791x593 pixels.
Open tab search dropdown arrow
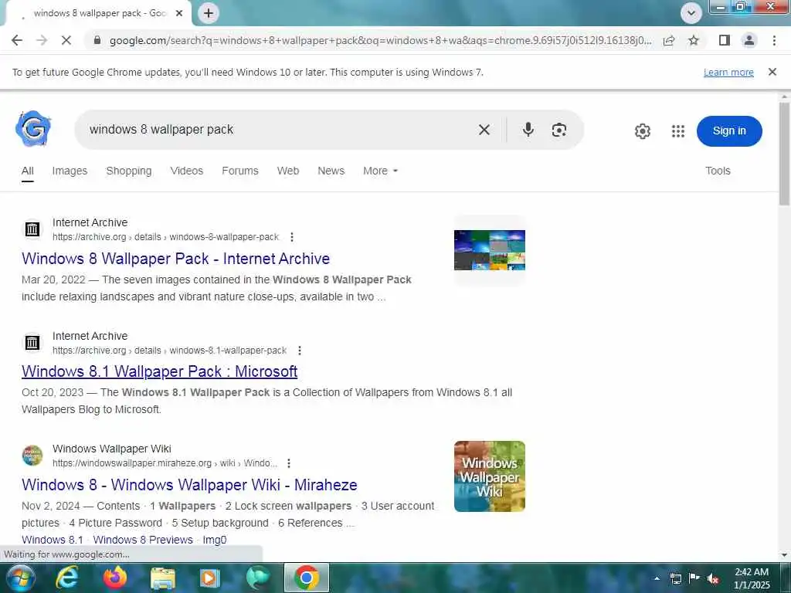click(x=691, y=13)
